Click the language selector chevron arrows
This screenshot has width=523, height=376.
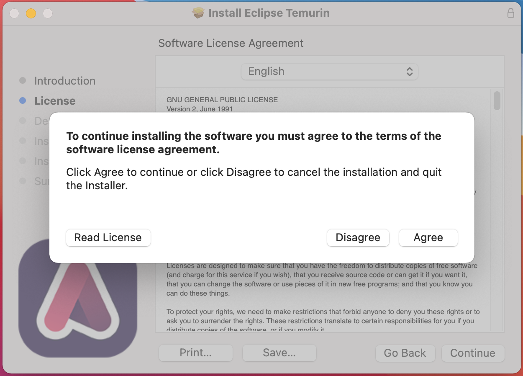(x=410, y=72)
